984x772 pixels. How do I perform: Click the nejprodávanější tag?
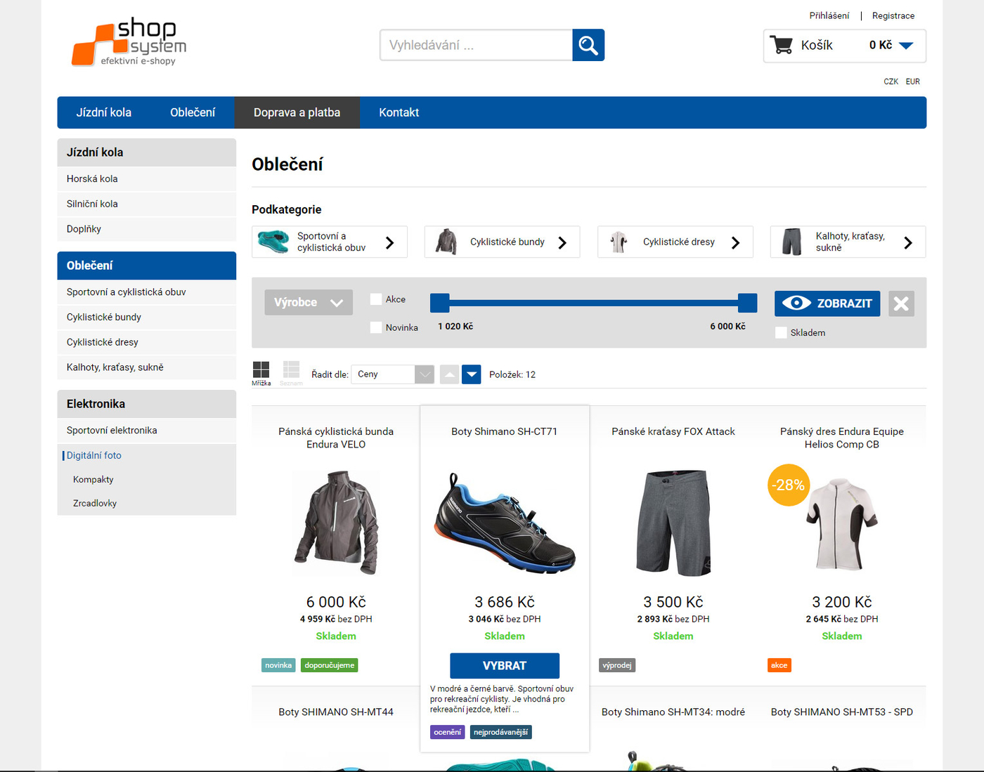(500, 732)
